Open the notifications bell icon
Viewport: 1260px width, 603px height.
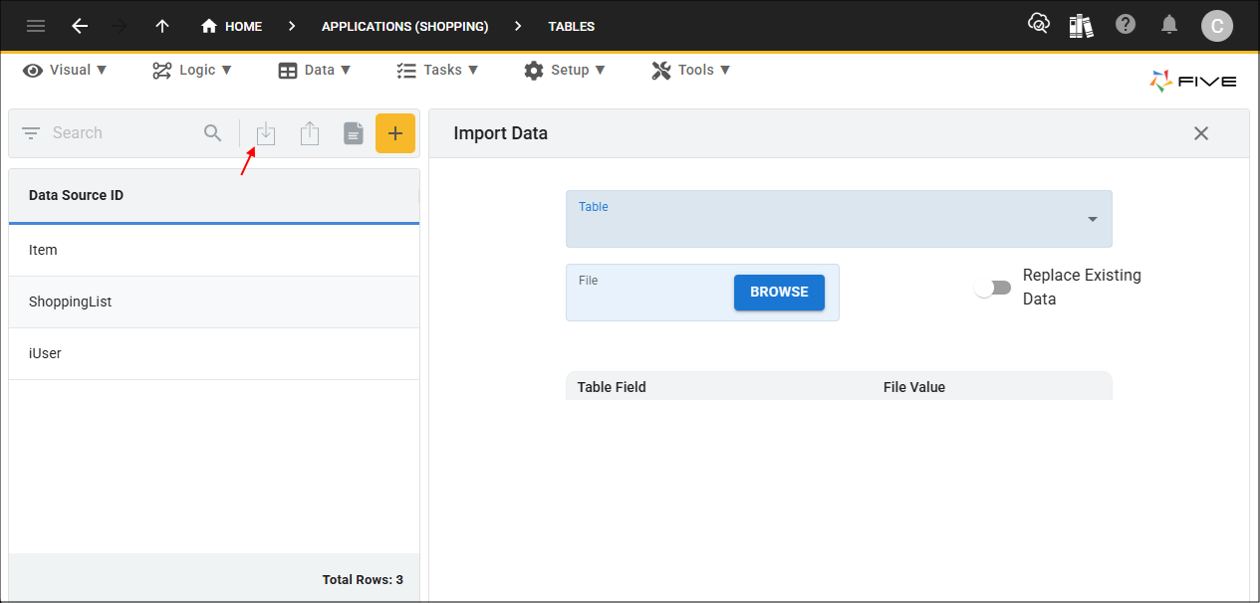point(1169,25)
